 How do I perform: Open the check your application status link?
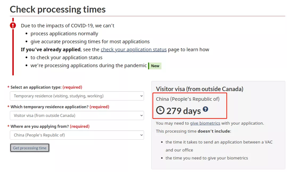pyautogui.click(x=134, y=50)
